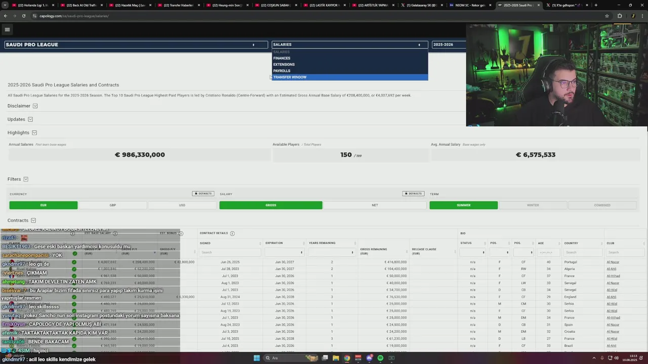Open the browser extensions icon
Screen dimensions: 648x364
620,16
